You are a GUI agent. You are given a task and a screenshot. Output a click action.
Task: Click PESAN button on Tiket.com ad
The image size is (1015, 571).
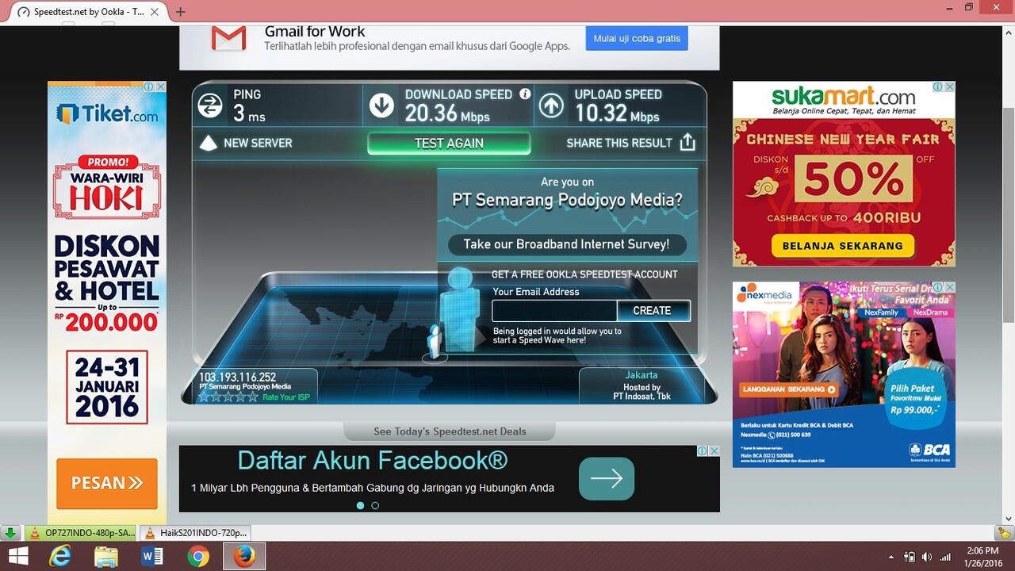point(107,483)
